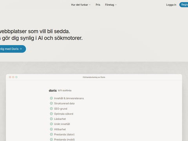The image size is (188, 141).
Task: Click the check icon beside 'Prestanda (dator)'
Action: click(51, 134)
